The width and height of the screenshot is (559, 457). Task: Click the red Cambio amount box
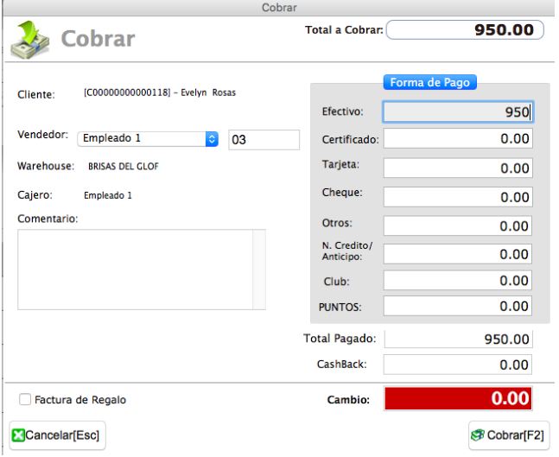tap(458, 398)
